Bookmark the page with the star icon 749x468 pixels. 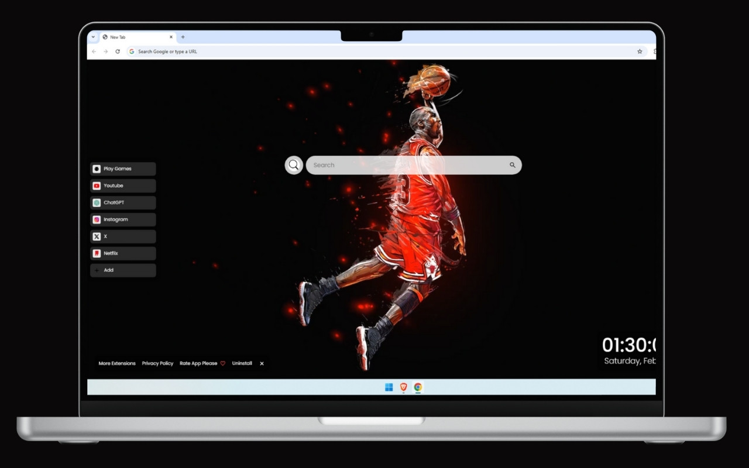pos(640,51)
